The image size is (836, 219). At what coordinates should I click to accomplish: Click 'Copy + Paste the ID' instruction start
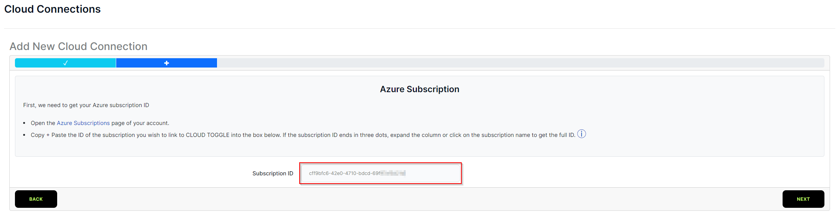(x=57, y=135)
